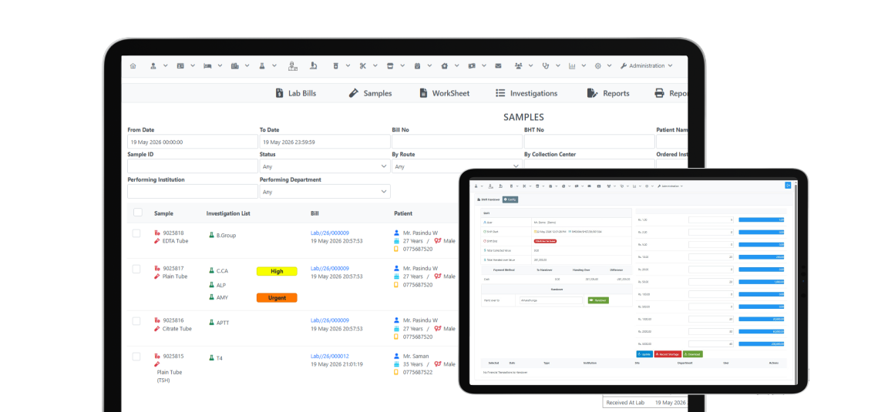Open the Performing Department dropdown
The image size is (878, 412).
pos(325,192)
